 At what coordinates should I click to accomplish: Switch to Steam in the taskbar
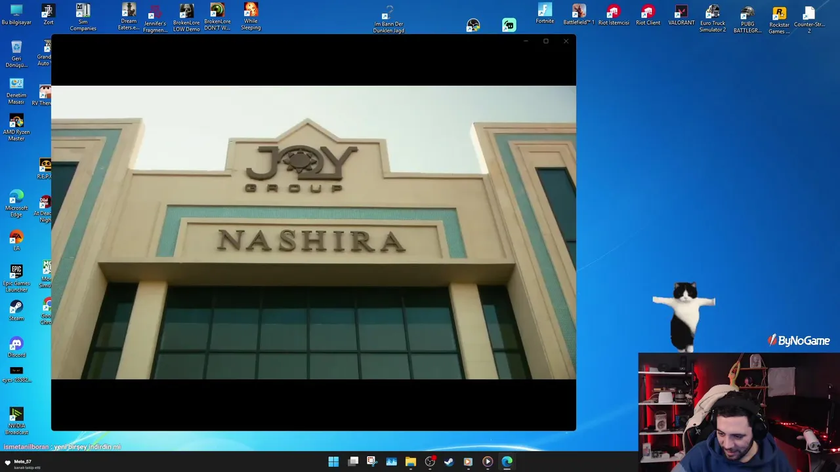[x=449, y=462]
